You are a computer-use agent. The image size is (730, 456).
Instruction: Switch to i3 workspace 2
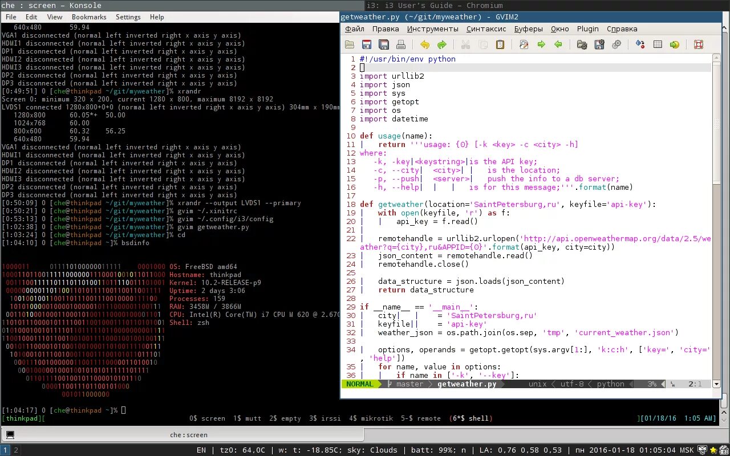point(16,450)
